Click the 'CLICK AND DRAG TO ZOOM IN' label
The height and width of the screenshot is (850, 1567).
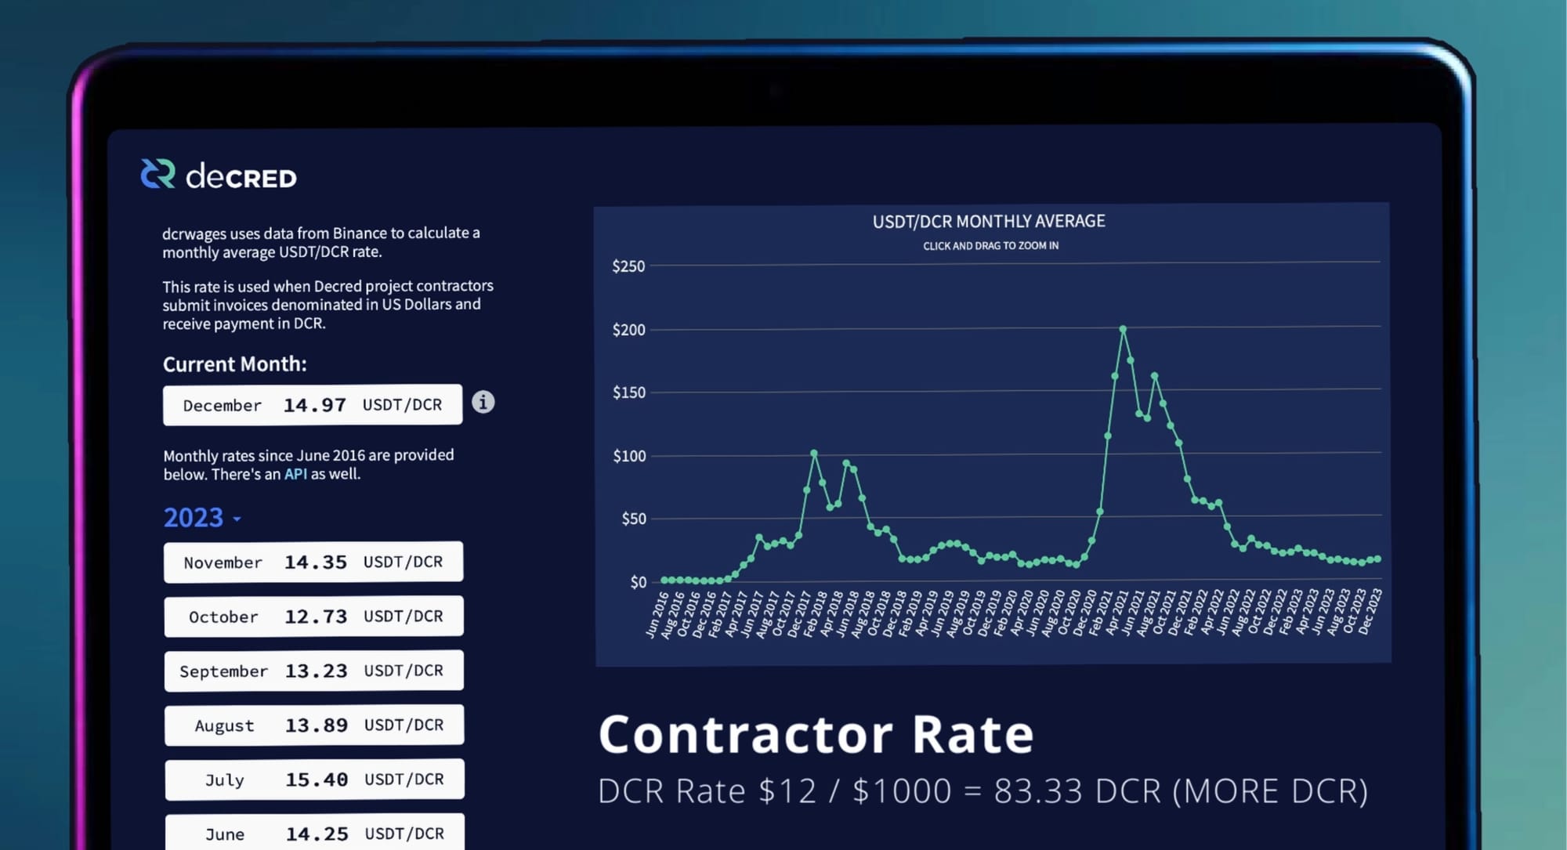[x=990, y=246]
